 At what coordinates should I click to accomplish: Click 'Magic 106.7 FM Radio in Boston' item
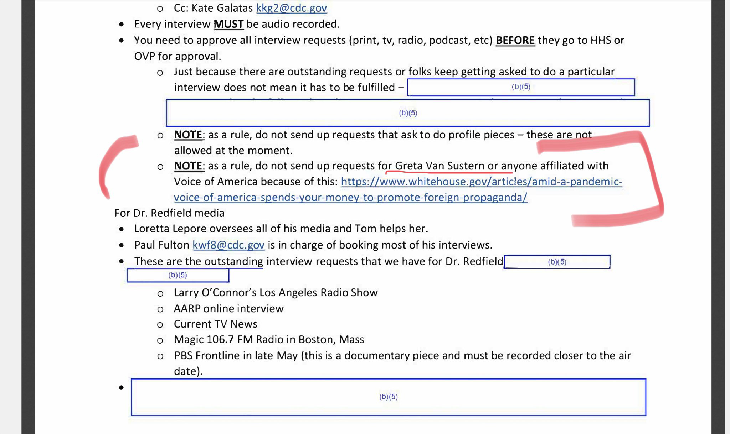click(x=269, y=340)
